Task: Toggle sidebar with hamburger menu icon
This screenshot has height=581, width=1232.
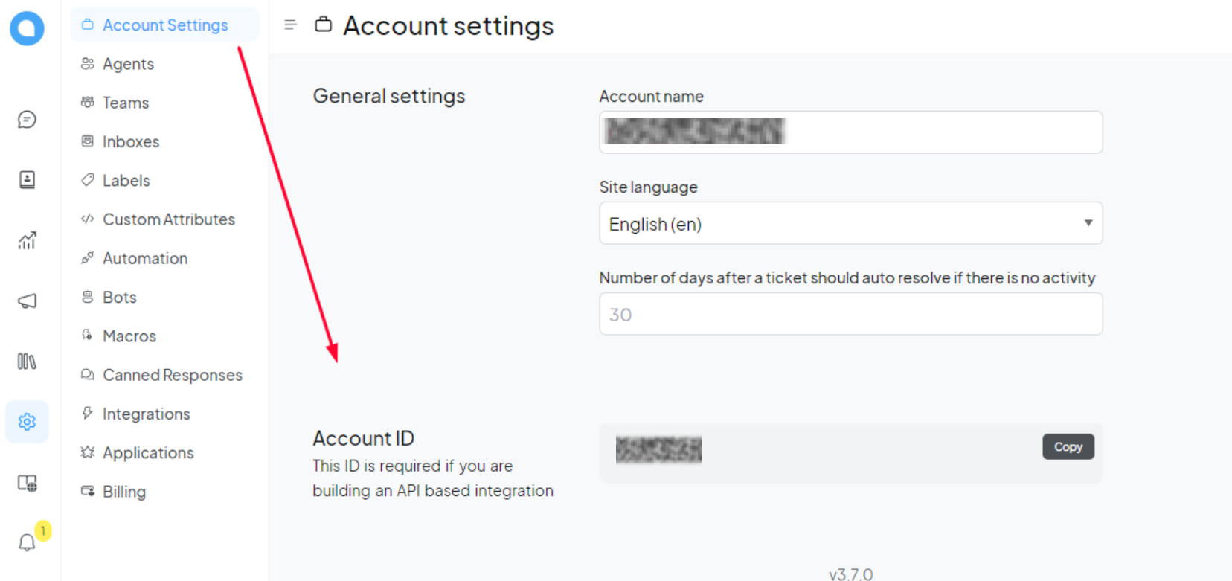Action: 291,25
